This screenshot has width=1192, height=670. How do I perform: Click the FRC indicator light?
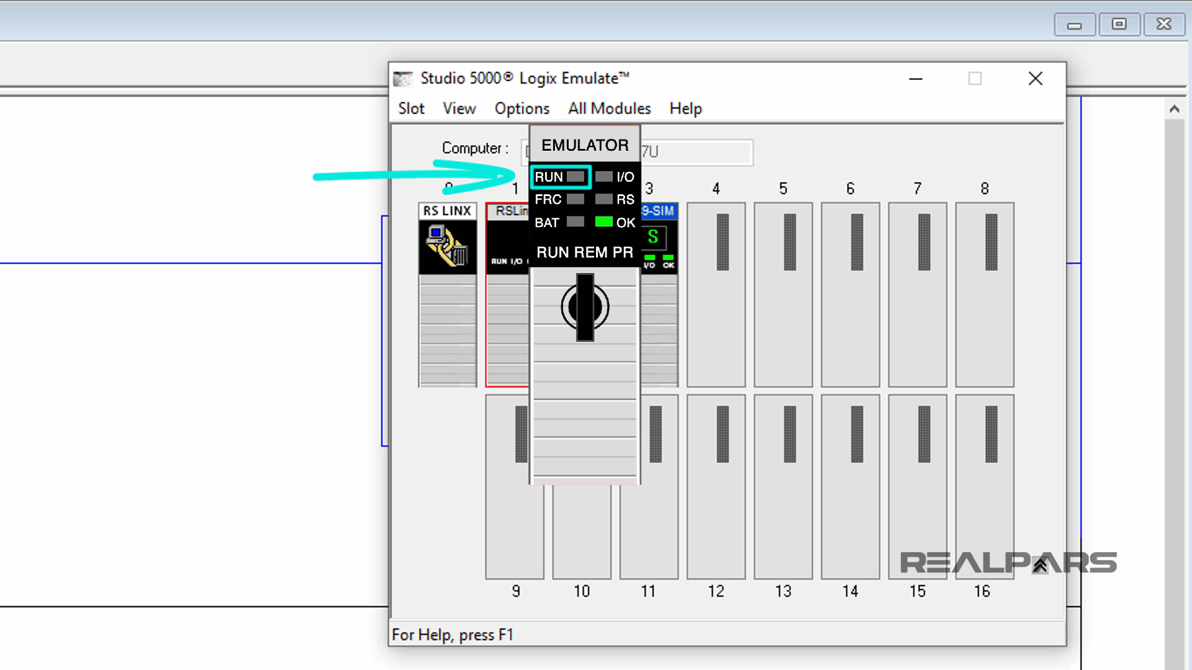click(x=576, y=199)
